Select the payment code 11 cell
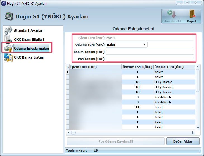The width and height of the screenshot is (204, 156). (138, 107)
